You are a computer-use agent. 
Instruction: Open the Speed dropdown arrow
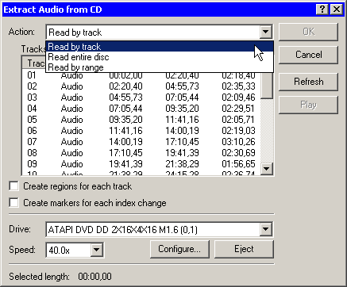coord(96,250)
